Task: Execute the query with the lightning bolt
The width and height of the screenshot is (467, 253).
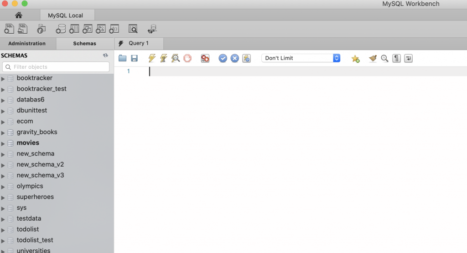Action: pyautogui.click(x=152, y=58)
